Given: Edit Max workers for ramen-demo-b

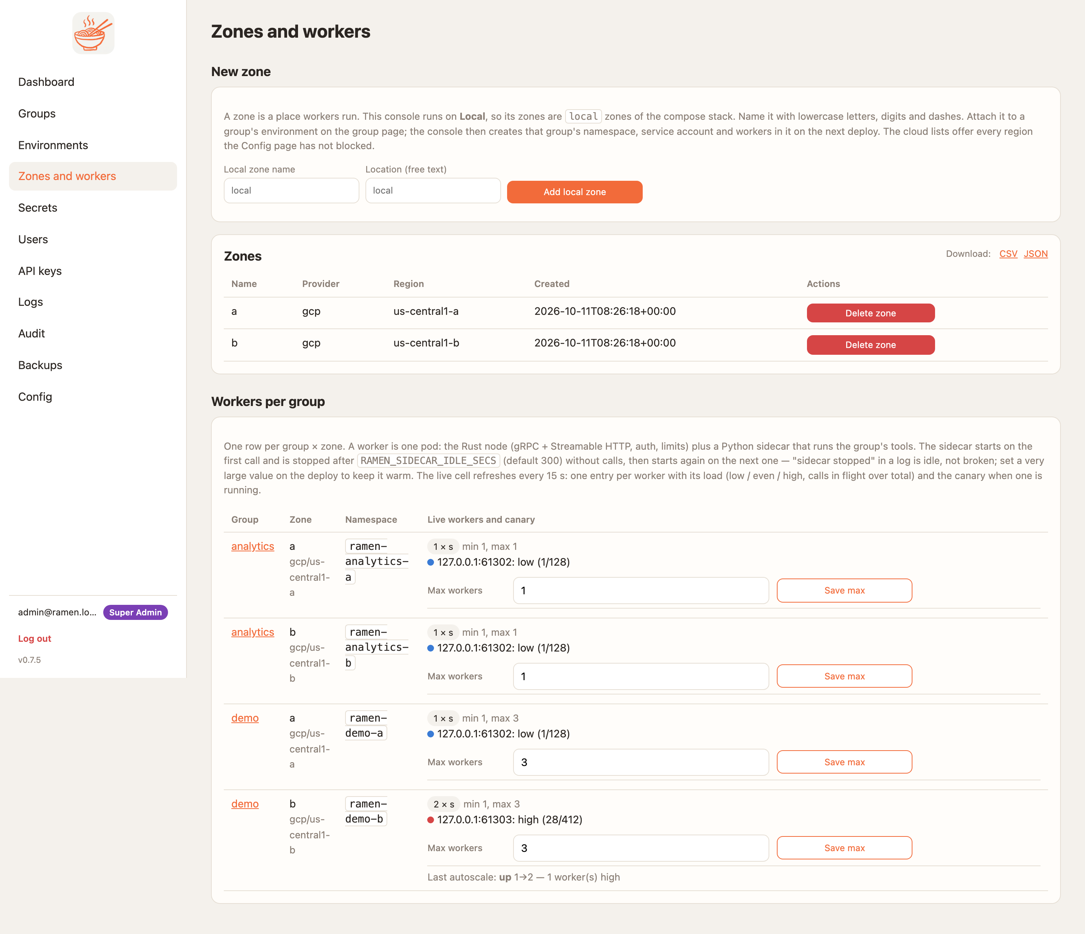Looking at the screenshot, I should tap(641, 848).
